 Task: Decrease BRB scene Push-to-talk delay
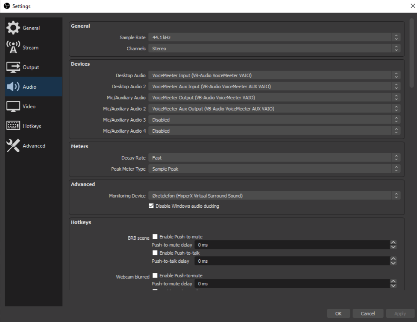393,263
